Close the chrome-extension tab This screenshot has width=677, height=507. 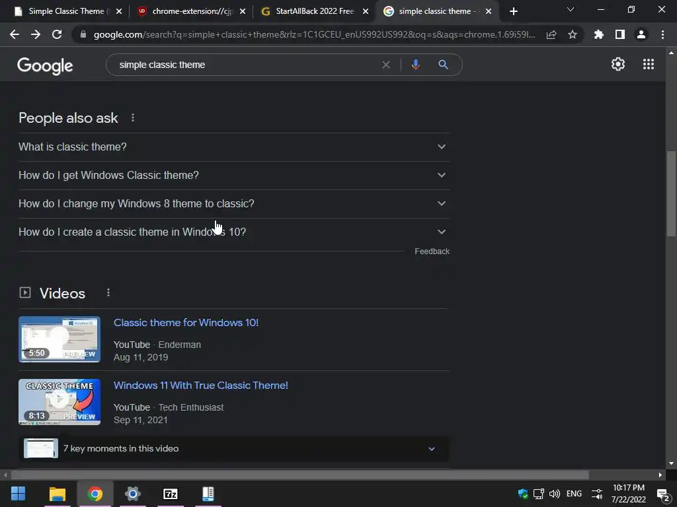[x=243, y=12]
